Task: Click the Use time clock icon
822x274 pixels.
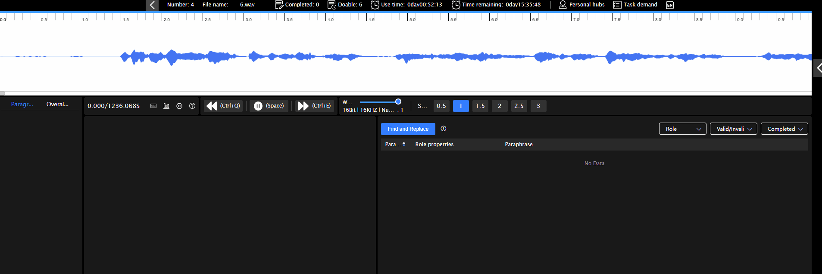Action: coord(375,5)
